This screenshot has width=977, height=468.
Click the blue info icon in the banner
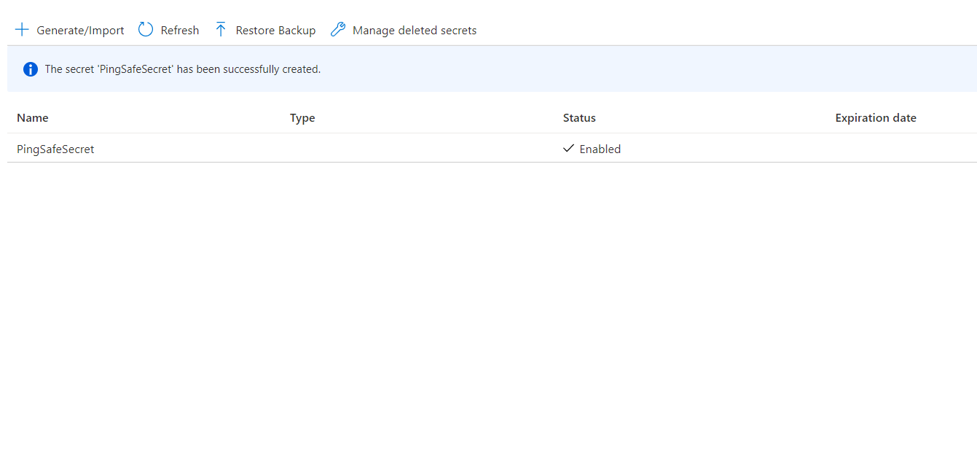[30, 69]
